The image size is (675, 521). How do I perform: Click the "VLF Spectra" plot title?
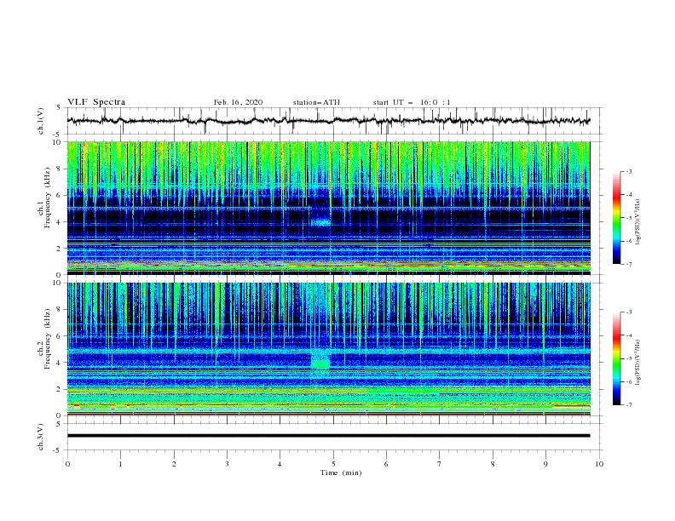tap(96, 102)
